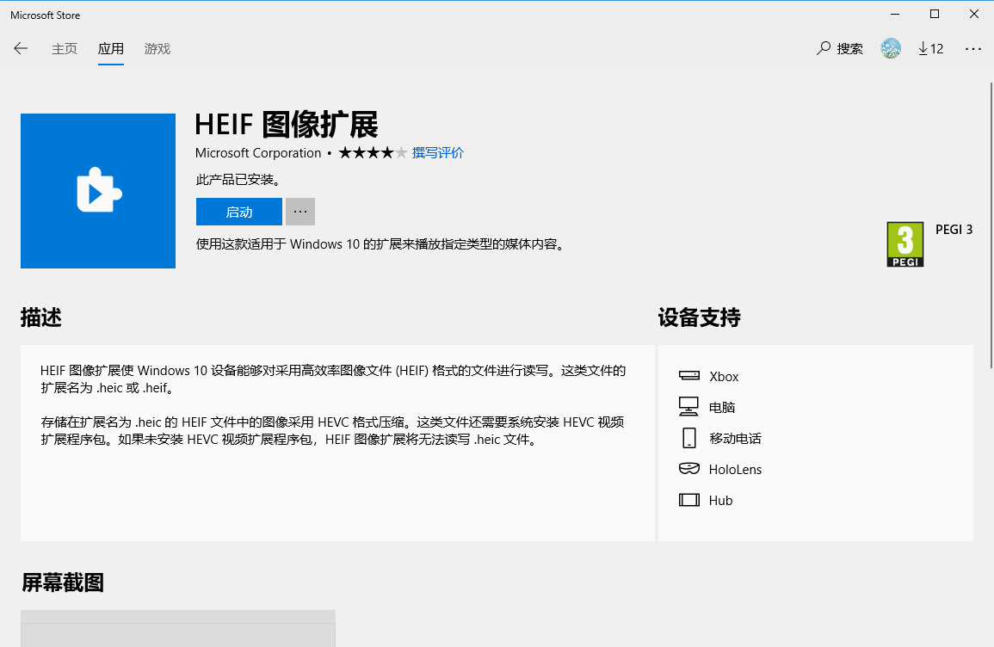This screenshot has height=647, width=994.
Task: Click the 电脑 text label
Action: pyautogui.click(x=722, y=408)
